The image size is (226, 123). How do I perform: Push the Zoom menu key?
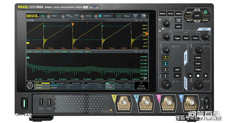click(198, 63)
